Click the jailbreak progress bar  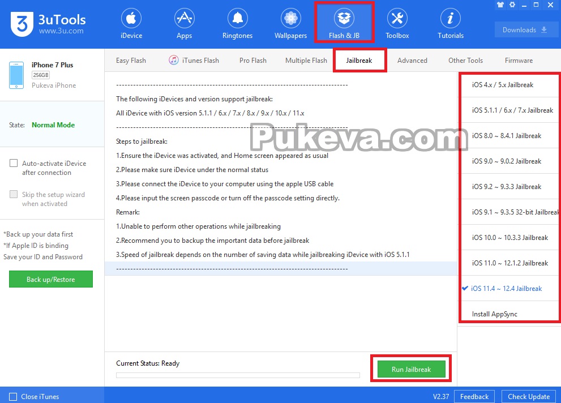tap(238, 375)
